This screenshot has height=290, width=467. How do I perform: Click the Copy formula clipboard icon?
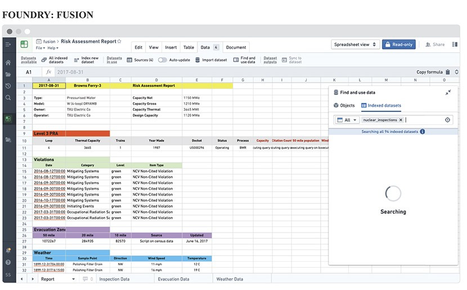click(x=448, y=72)
